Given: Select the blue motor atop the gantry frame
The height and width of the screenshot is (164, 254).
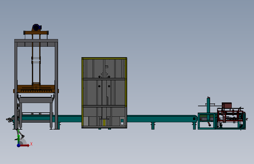Looking at the screenshot, I should pyautogui.click(x=37, y=27).
